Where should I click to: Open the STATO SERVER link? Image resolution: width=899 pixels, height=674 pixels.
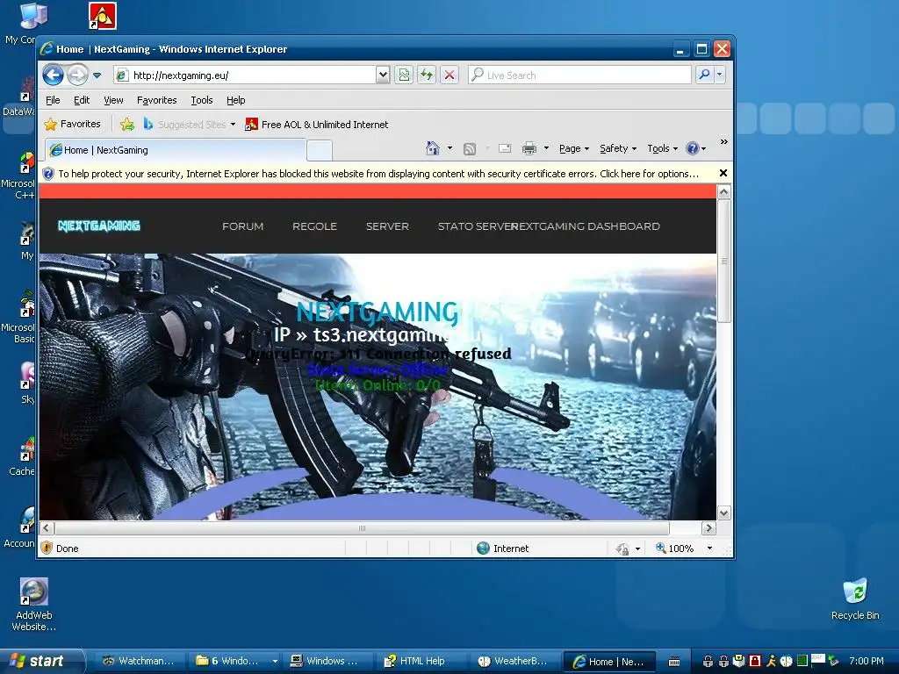477,226
